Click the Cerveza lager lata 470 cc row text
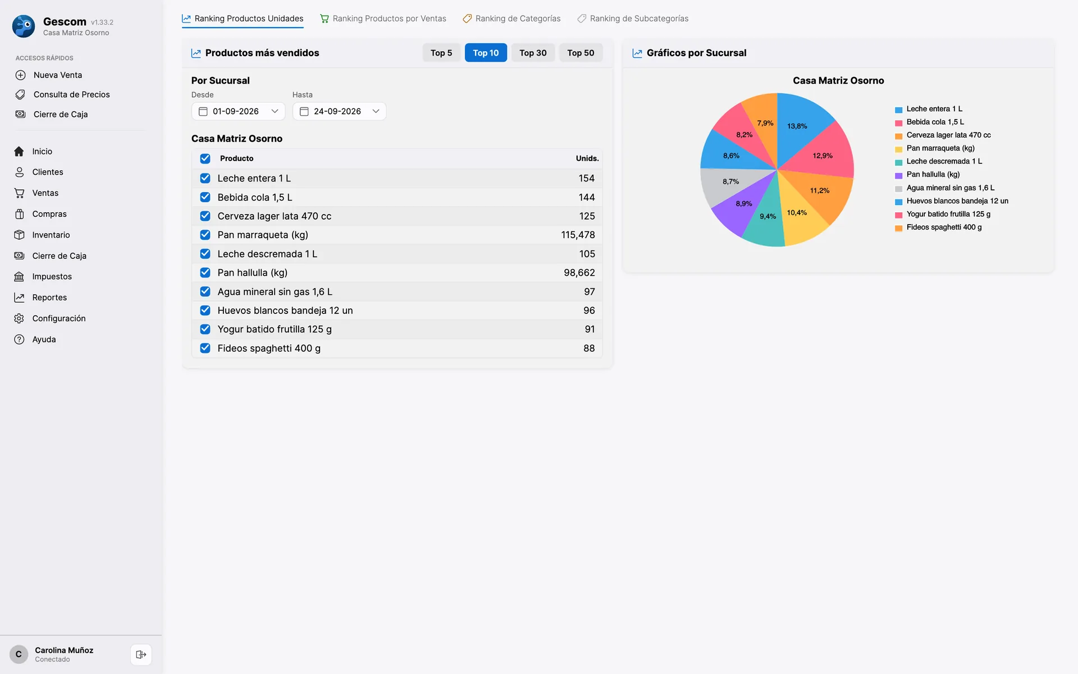This screenshot has width=1078, height=674. (274, 216)
